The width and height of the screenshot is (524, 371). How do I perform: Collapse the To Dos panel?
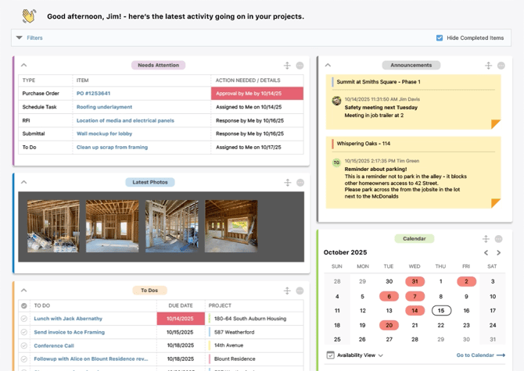23,291
